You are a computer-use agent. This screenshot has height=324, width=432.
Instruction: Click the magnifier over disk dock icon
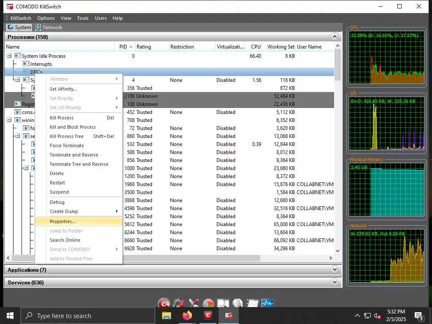click(x=237, y=303)
